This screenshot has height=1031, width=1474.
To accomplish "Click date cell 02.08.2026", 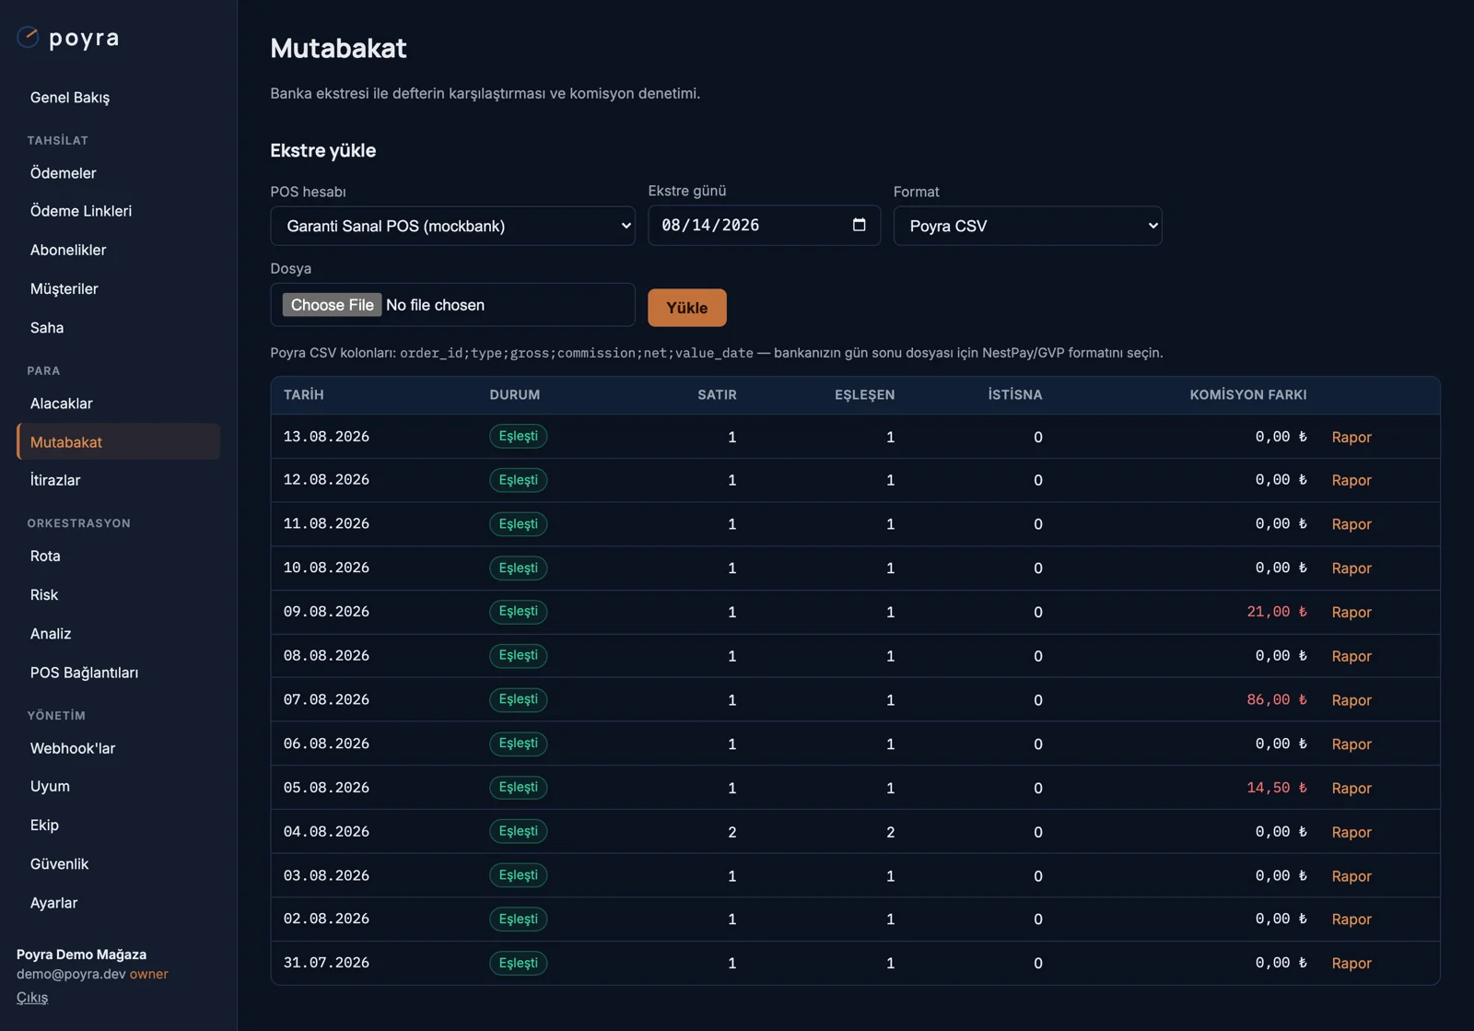I will 326,919.
